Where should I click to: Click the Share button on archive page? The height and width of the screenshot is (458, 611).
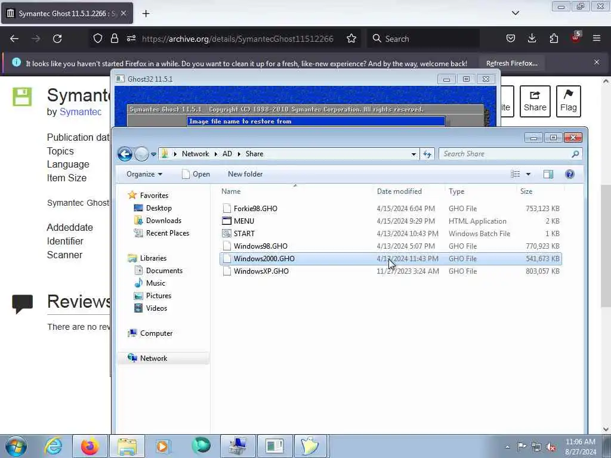[x=535, y=101]
